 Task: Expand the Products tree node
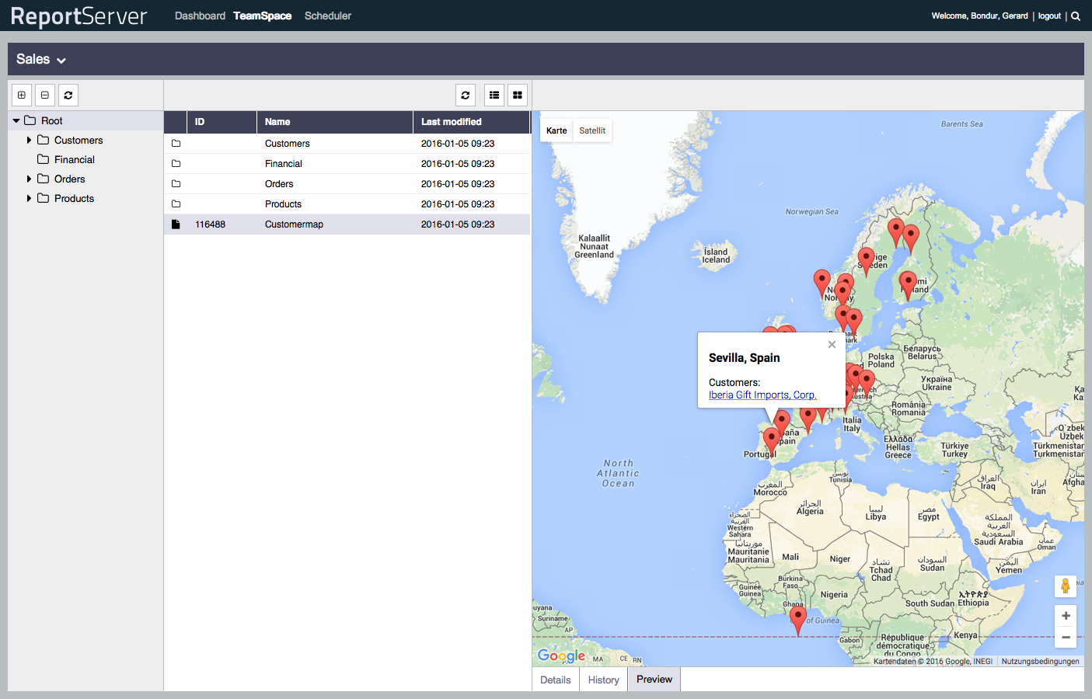coord(29,198)
